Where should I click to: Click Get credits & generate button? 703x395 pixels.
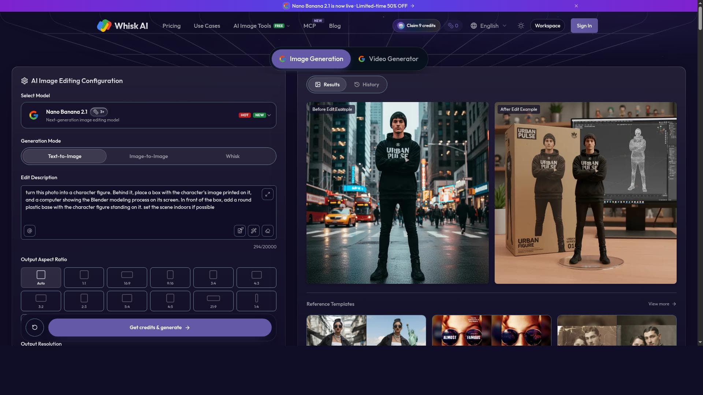160,327
